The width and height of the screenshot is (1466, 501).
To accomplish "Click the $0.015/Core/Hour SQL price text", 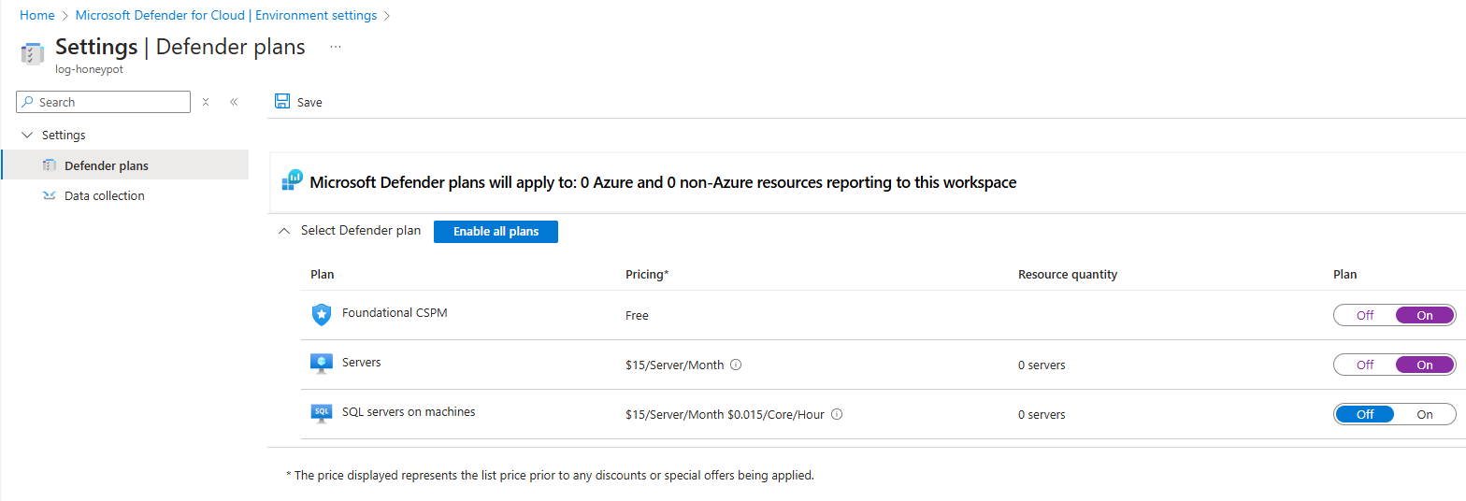I will click(x=776, y=414).
